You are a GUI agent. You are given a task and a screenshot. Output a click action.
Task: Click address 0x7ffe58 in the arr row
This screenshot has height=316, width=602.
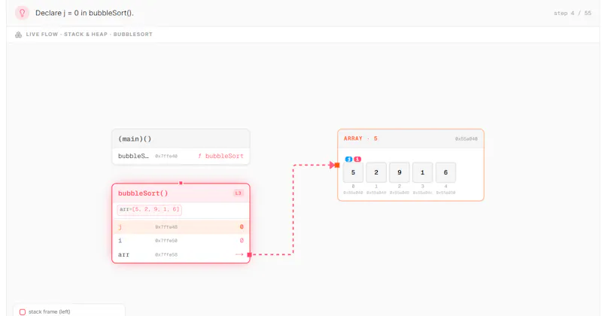166,254
